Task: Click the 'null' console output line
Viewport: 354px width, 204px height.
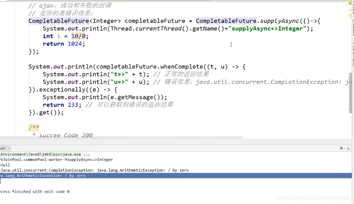Action: pos(5,165)
